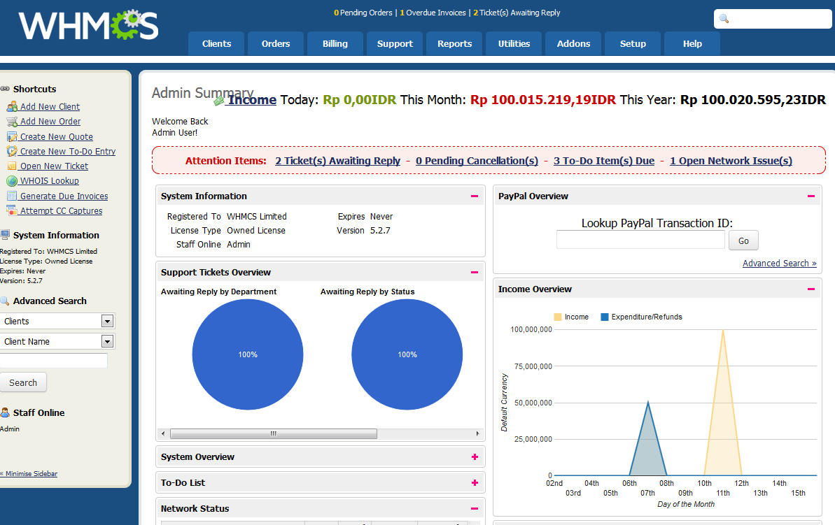Screen dimensions: 835x525
Task: Expand the System Overview panel
Action: coord(475,457)
